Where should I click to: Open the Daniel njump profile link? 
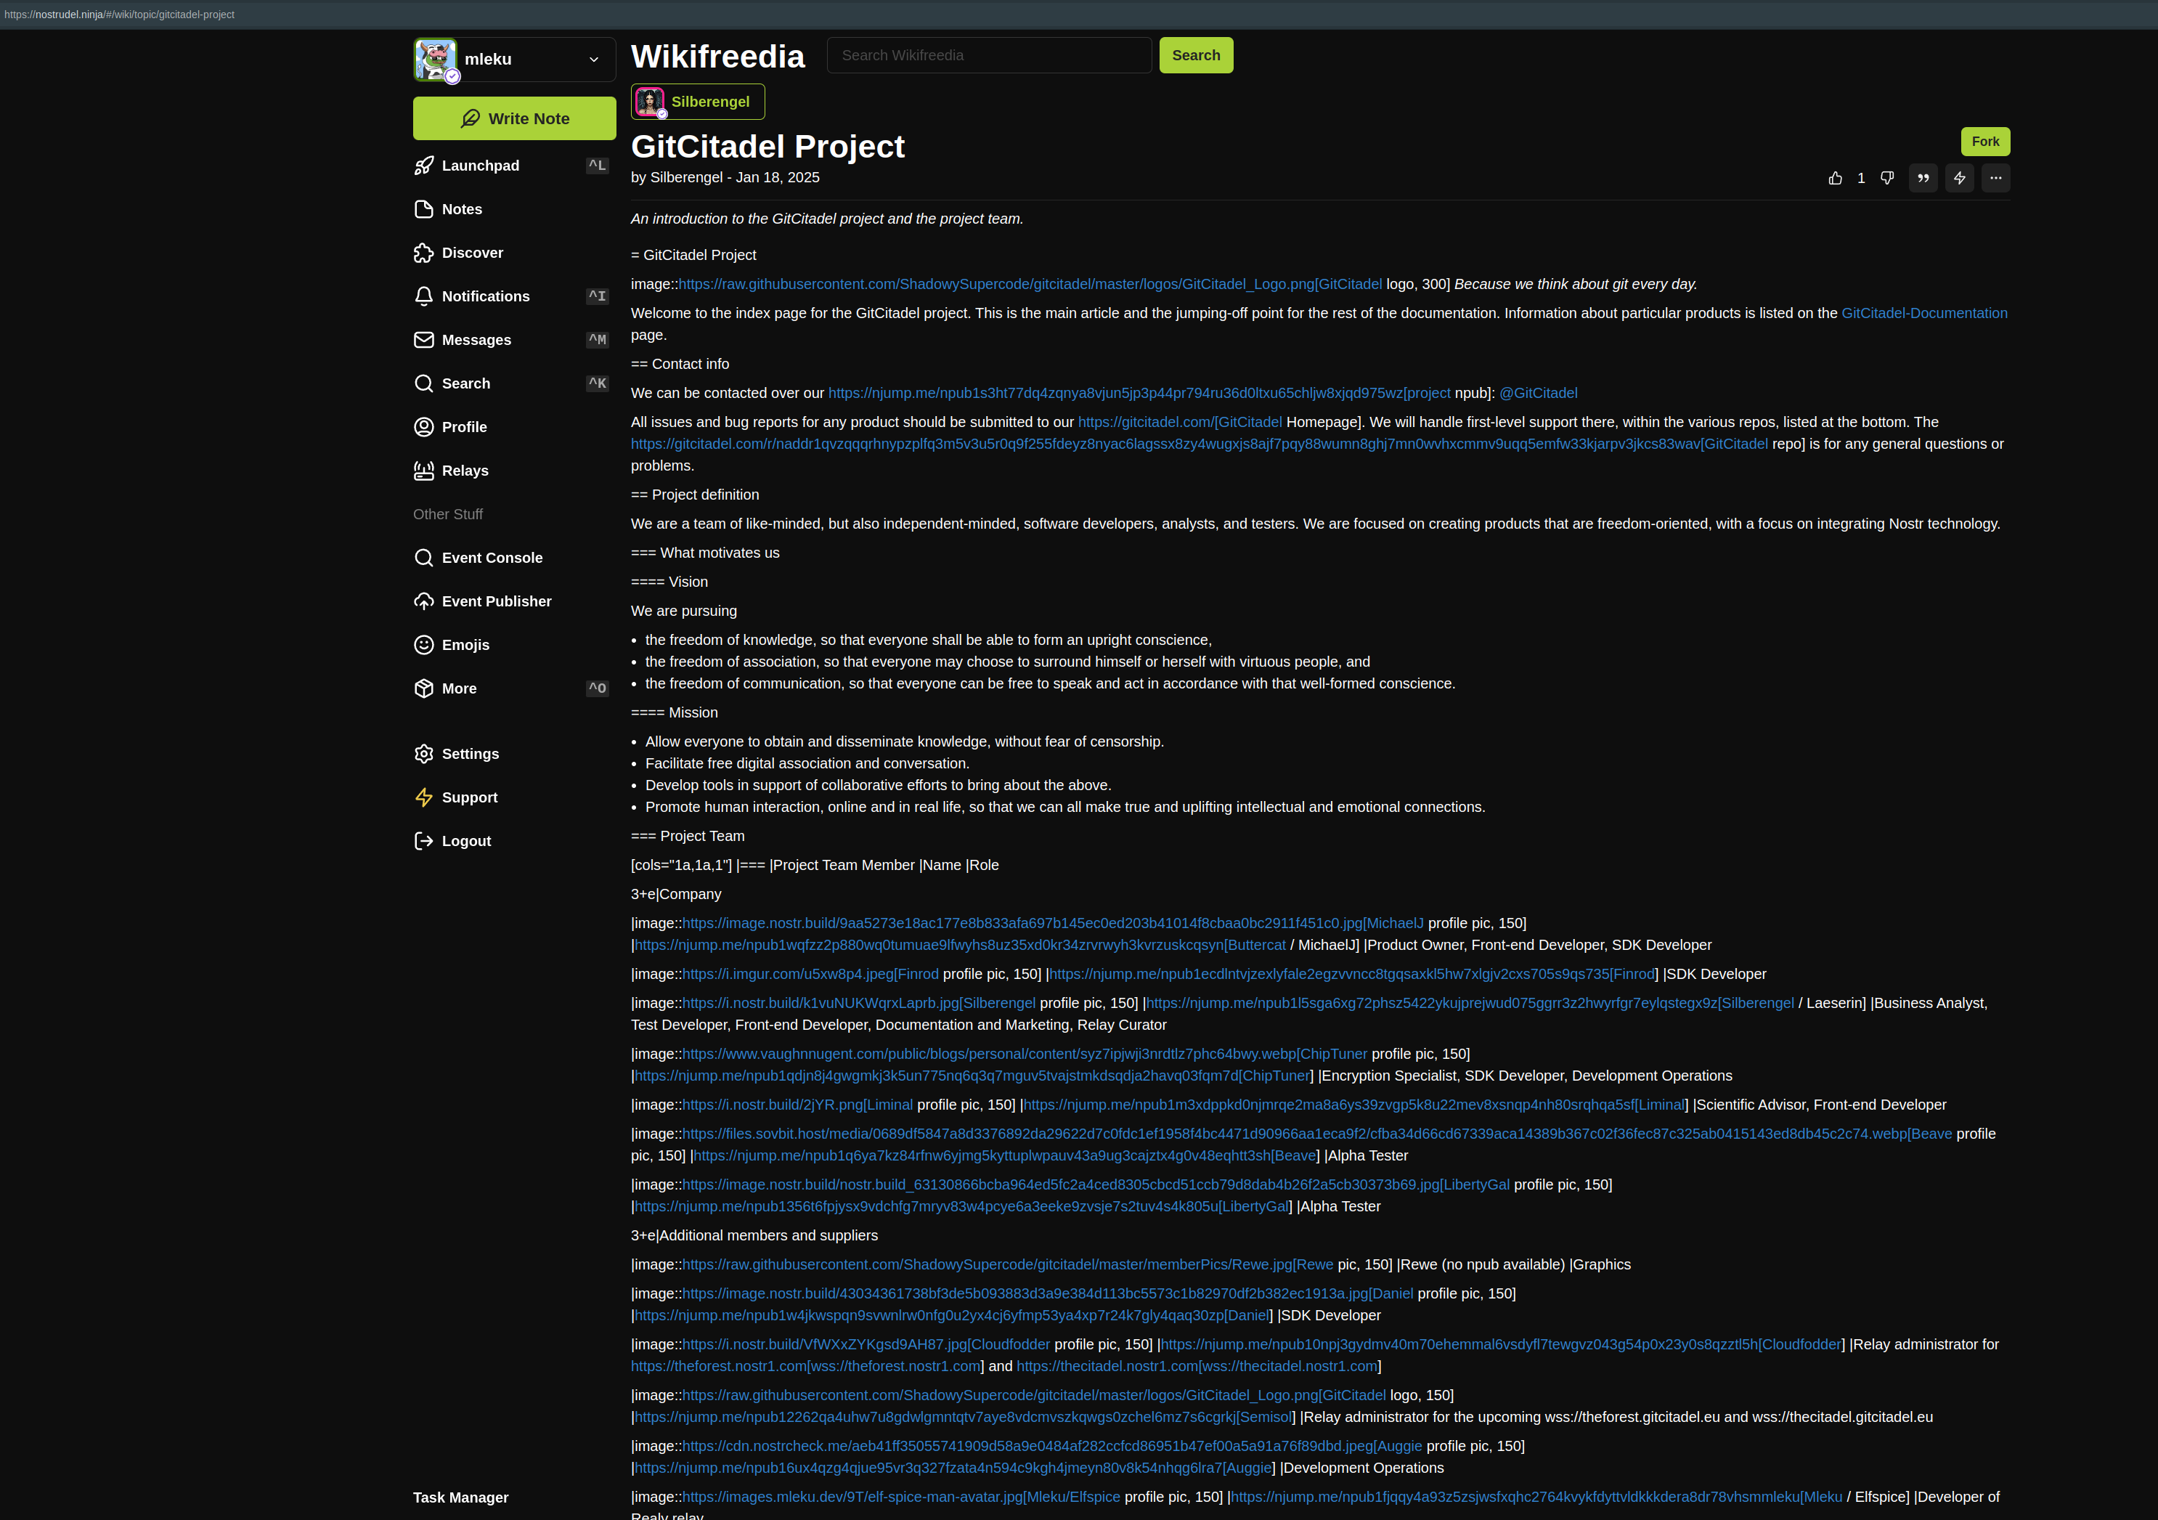point(952,1315)
